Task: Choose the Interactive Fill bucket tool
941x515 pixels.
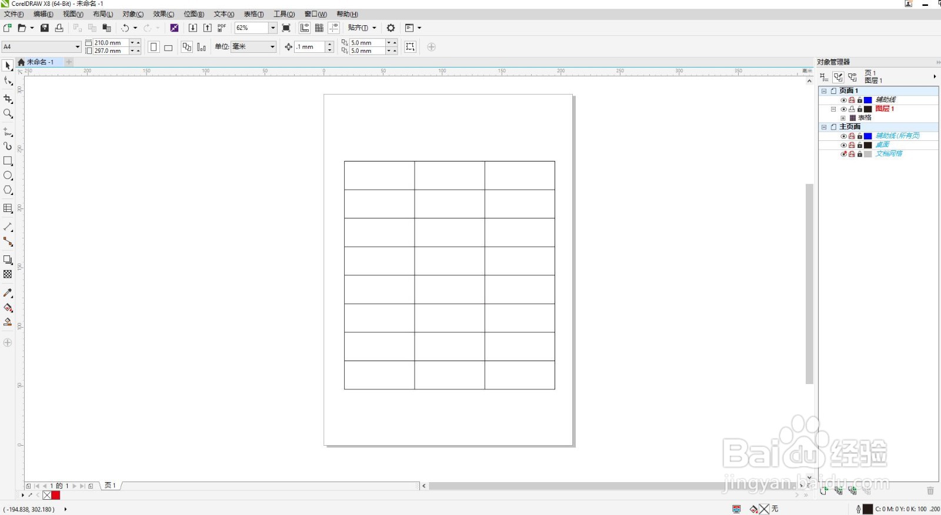Action: [8, 307]
